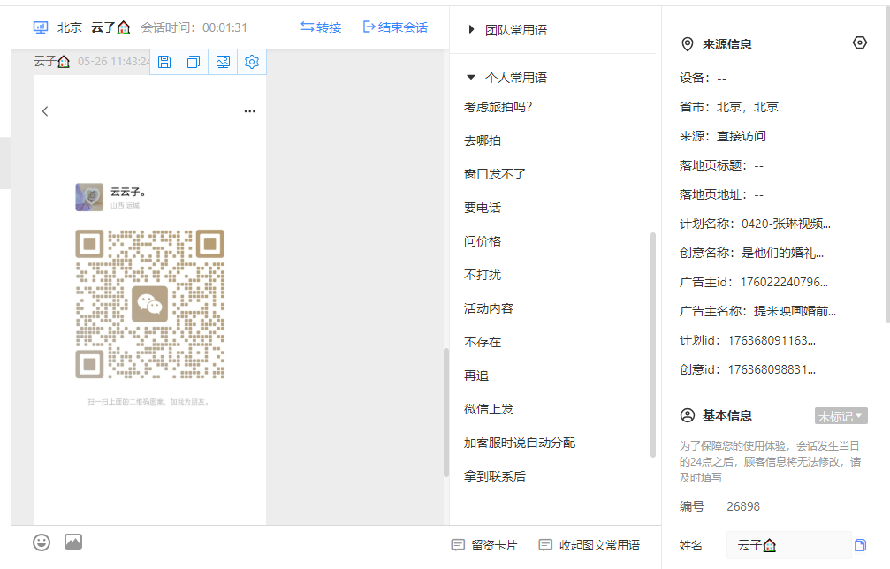Viewport: 890px width, 569px height.
Task: Open the 未标记 tag dropdown
Action: point(841,416)
